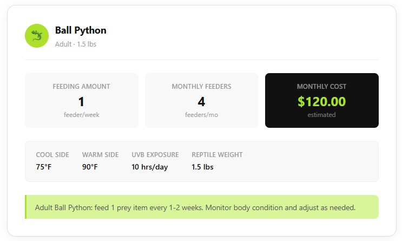Click the "estimated" cost caption
Viewport: 402px width, 241px height.
[321, 115]
